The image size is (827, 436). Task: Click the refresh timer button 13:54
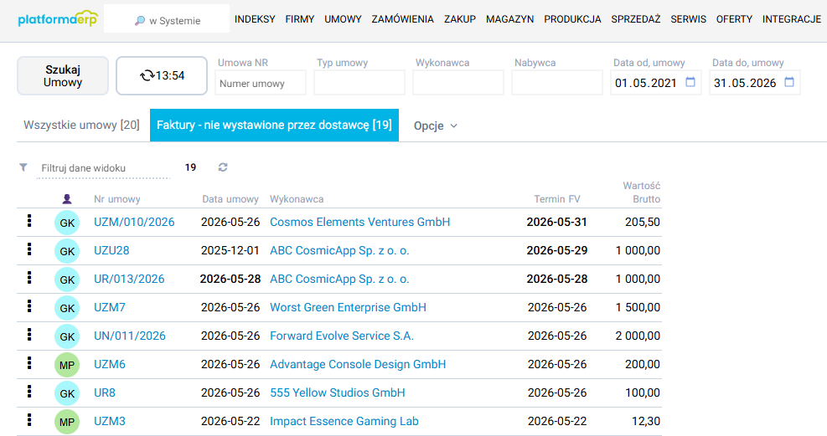tap(162, 76)
